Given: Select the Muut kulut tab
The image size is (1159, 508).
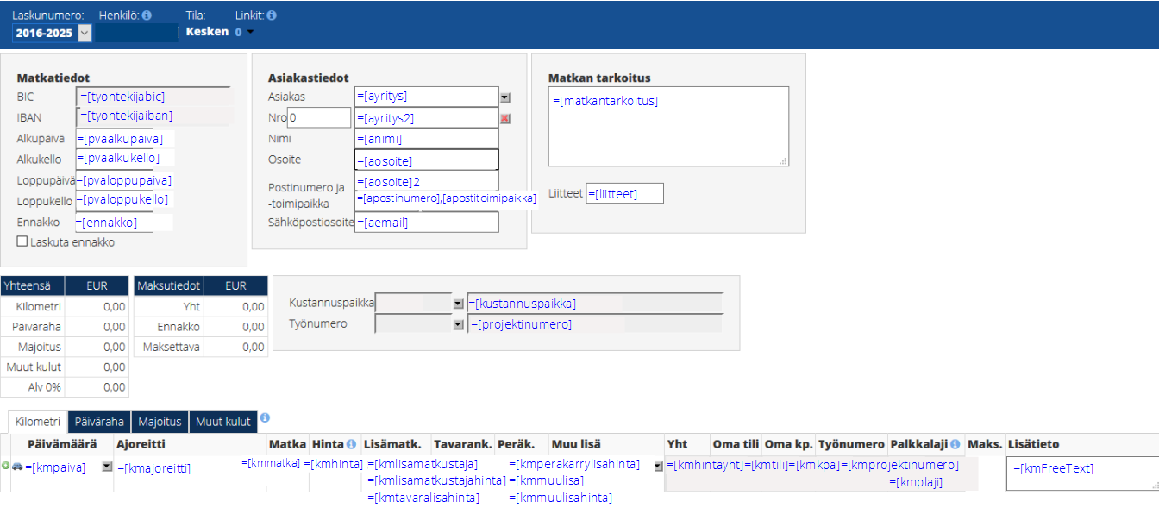Looking at the screenshot, I should (222, 422).
